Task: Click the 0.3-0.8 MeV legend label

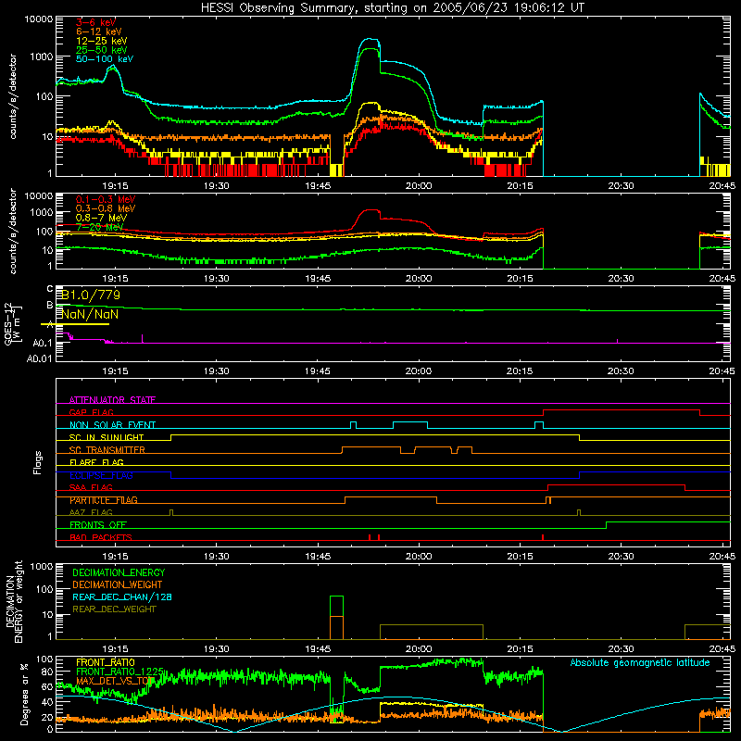Action: (x=106, y=208)
